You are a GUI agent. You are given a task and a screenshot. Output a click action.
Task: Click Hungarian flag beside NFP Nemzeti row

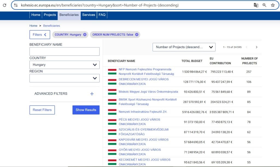pos(112,72)
